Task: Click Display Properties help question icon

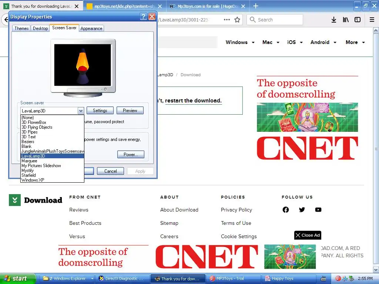Action: [143, 16]
